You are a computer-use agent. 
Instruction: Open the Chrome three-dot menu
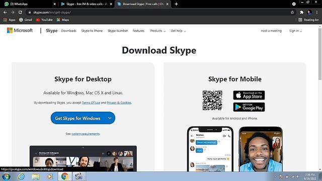tap(317, 12)
